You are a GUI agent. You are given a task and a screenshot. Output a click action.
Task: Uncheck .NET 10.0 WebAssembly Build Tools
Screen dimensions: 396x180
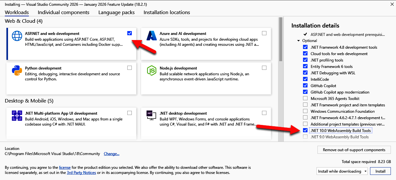click(305, 130)
